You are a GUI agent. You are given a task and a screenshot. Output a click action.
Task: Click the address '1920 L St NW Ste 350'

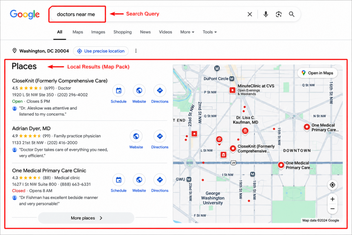[x=33, y=95]
